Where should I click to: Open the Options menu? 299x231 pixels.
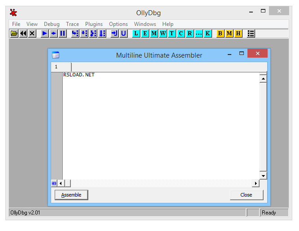pos(118,24)
